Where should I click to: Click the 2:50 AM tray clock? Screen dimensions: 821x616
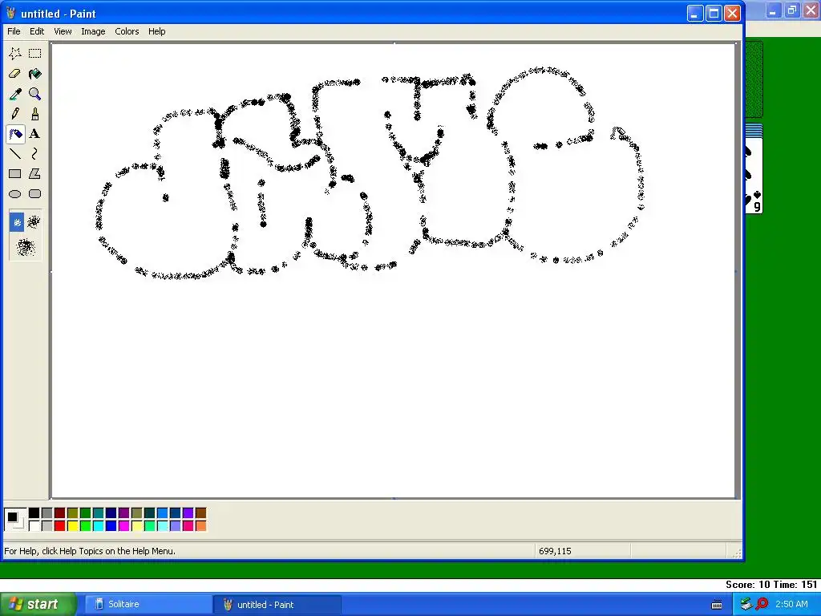pos(791,604)
